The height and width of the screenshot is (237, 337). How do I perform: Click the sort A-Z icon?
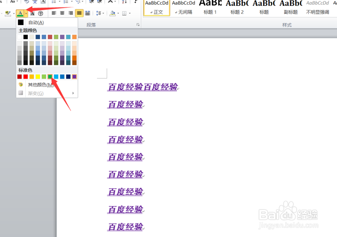[x=124, y=2]
